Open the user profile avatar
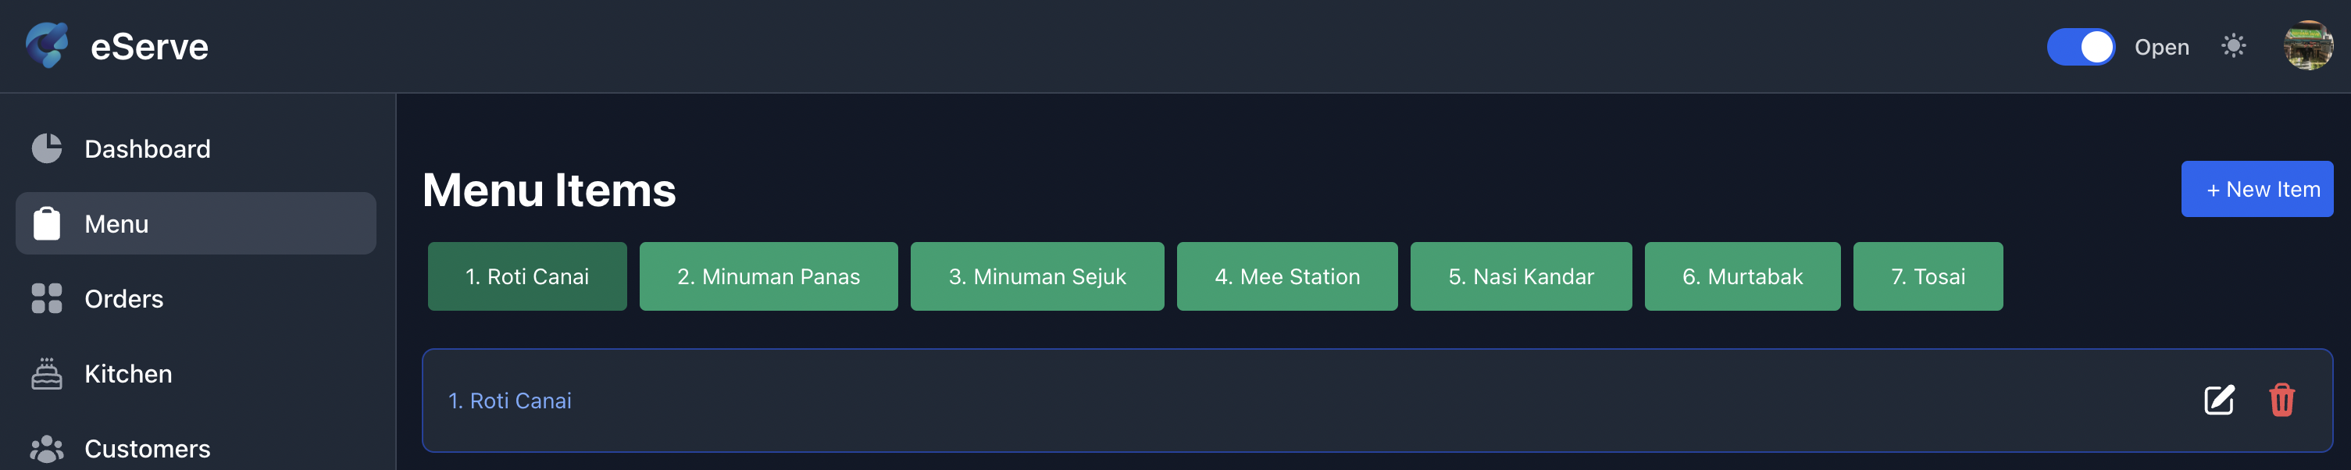 pyautogui.click(x=2308, y=45)
